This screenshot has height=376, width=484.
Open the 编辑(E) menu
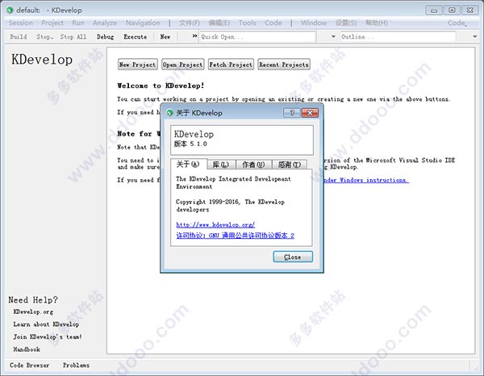click(219, 23)
